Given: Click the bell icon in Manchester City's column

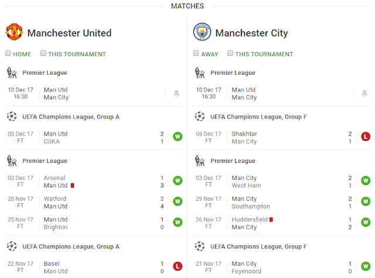Looking at the screenshot, I should [364, 93].
